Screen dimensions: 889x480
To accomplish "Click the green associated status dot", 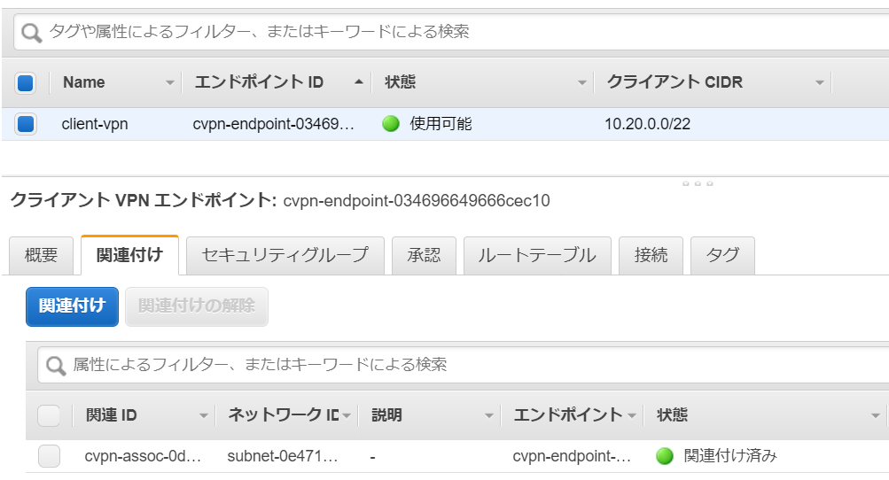I will 665,455.
